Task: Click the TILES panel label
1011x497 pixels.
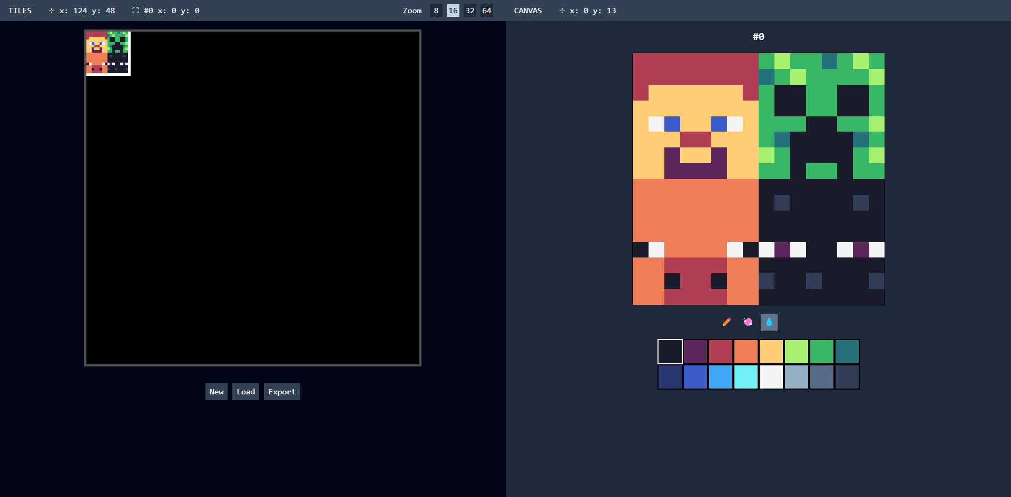Action: pyautogui.click(x=20, y=11)
